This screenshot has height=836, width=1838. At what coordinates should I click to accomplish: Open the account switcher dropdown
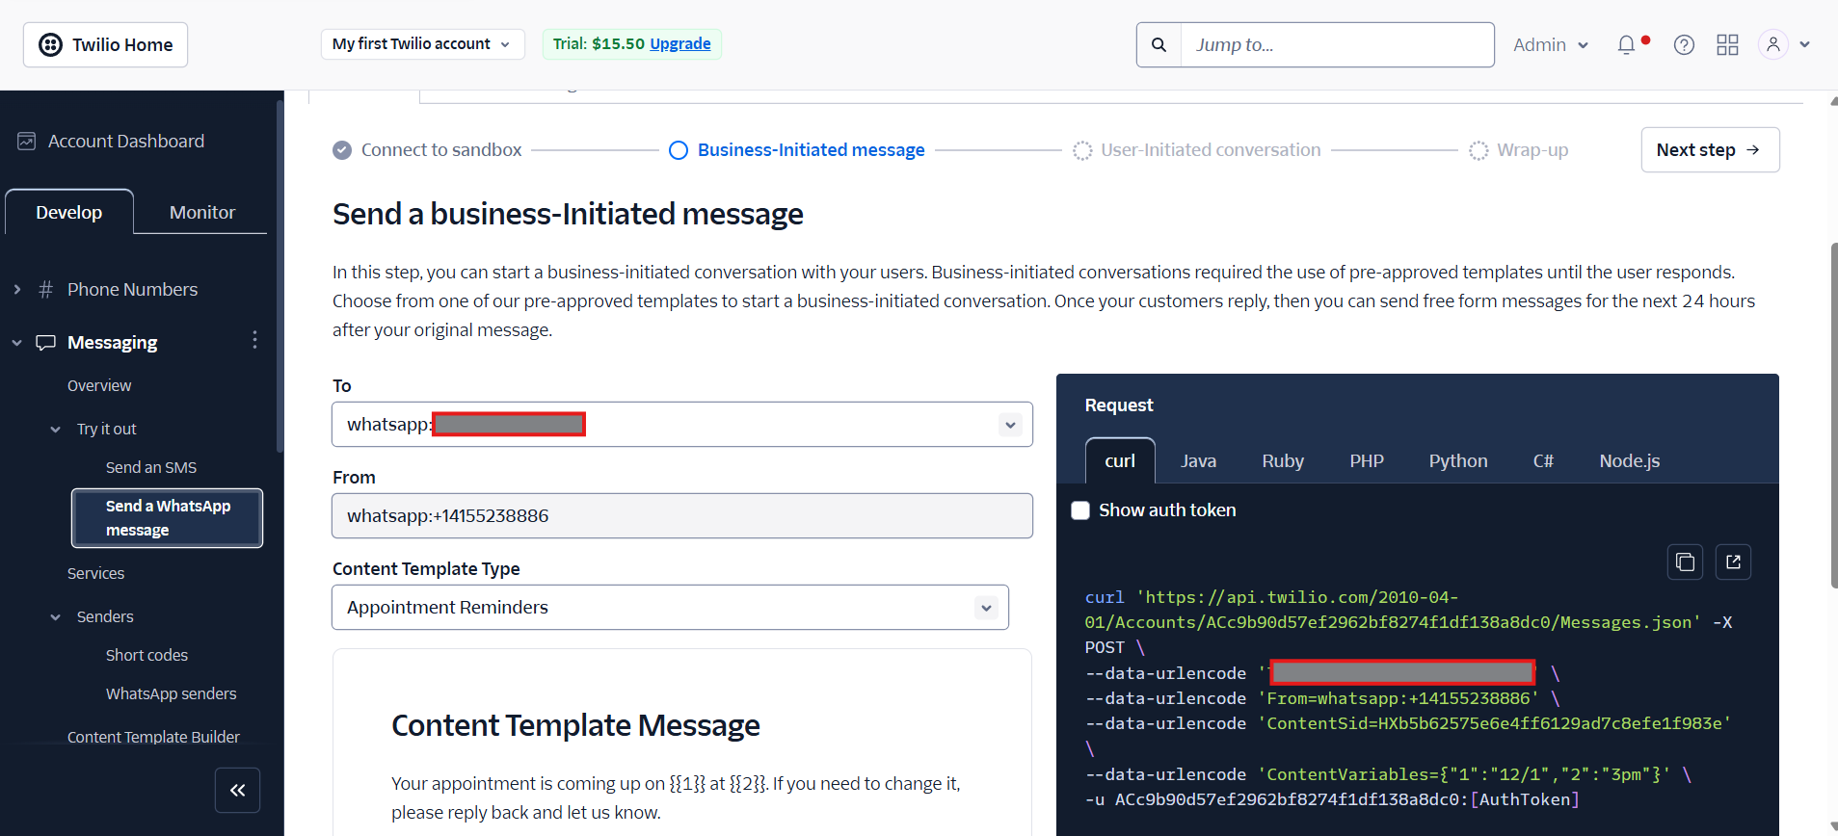pyautogui.click(x=422, y=44)
